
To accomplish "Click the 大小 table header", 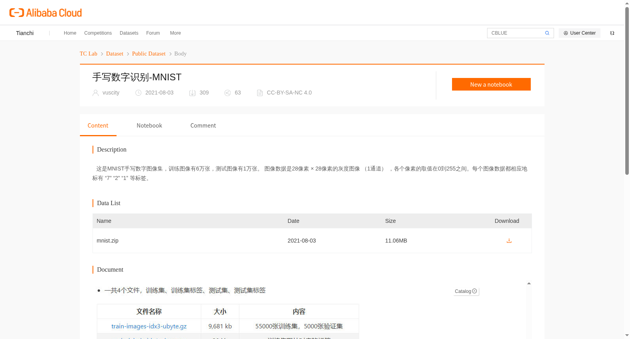I will [x=220, y=311].
